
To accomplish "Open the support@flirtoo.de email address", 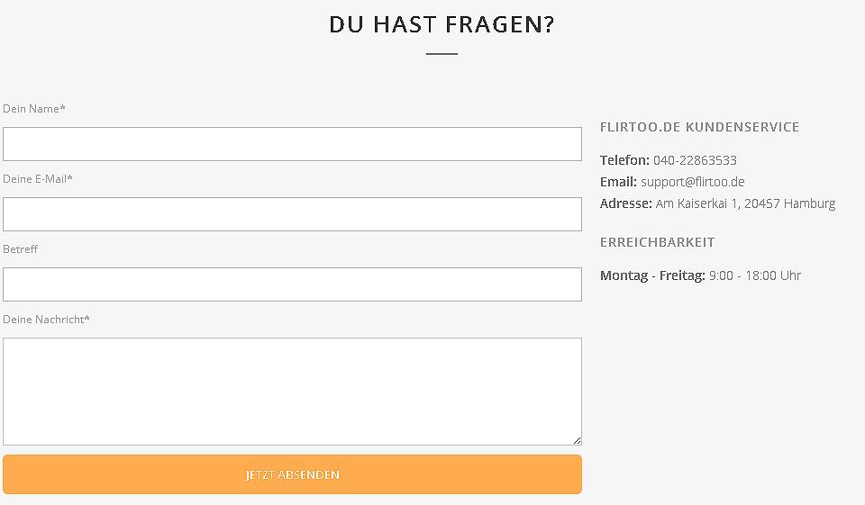I will point(692,182).
